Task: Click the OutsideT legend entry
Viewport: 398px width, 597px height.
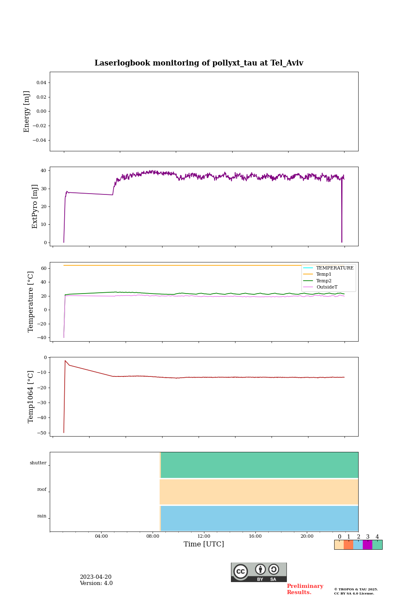Action: coord(320,287)
